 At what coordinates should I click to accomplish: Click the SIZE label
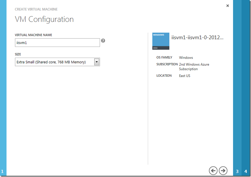pos(18,54)
